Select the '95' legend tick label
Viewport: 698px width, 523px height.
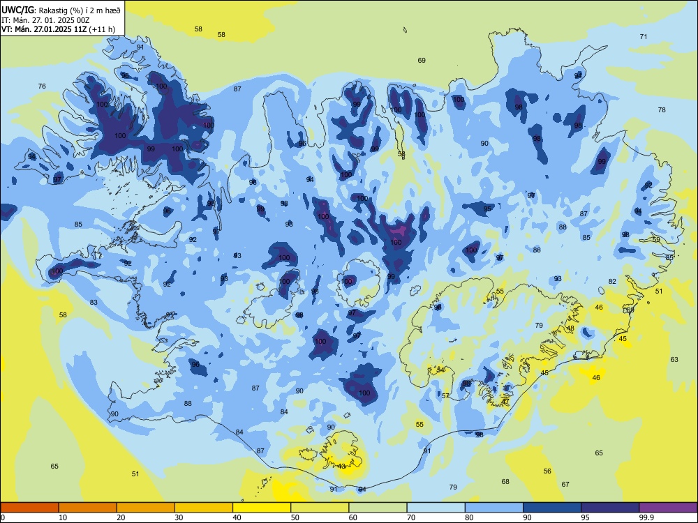tap(585, 517)
